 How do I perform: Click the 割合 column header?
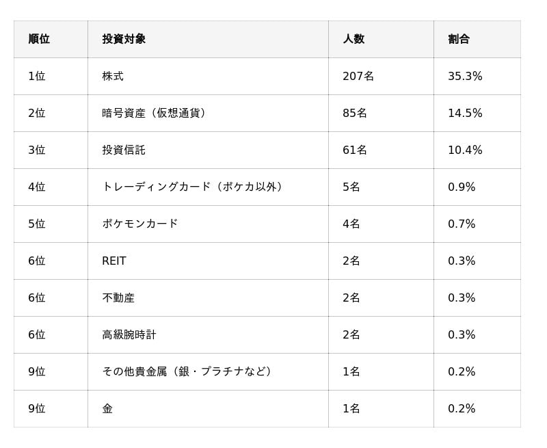(x=459, y=39)
